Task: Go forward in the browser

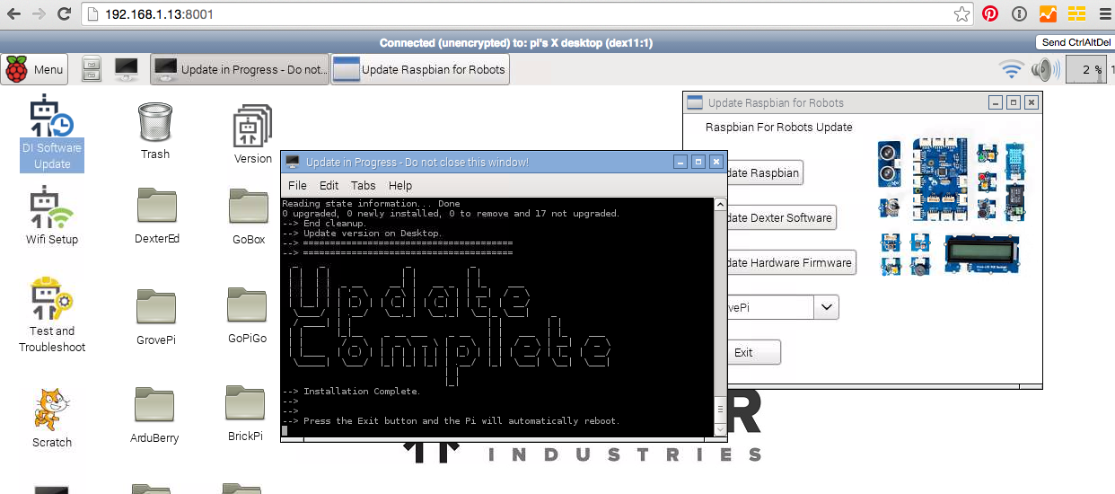Action: [x=40, y=14]
